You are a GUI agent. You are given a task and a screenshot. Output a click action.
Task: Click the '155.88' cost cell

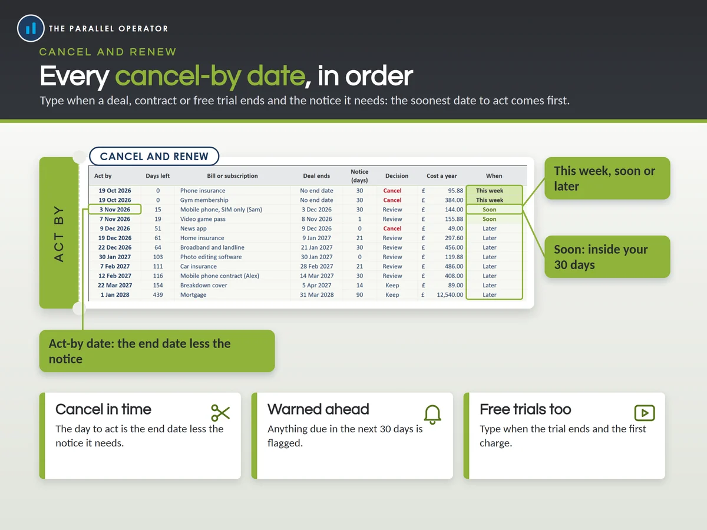[454, 219]
